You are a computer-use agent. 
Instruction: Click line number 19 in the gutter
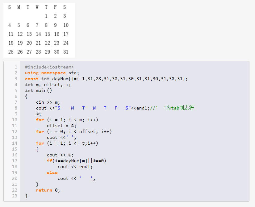[x=15, y=172]
